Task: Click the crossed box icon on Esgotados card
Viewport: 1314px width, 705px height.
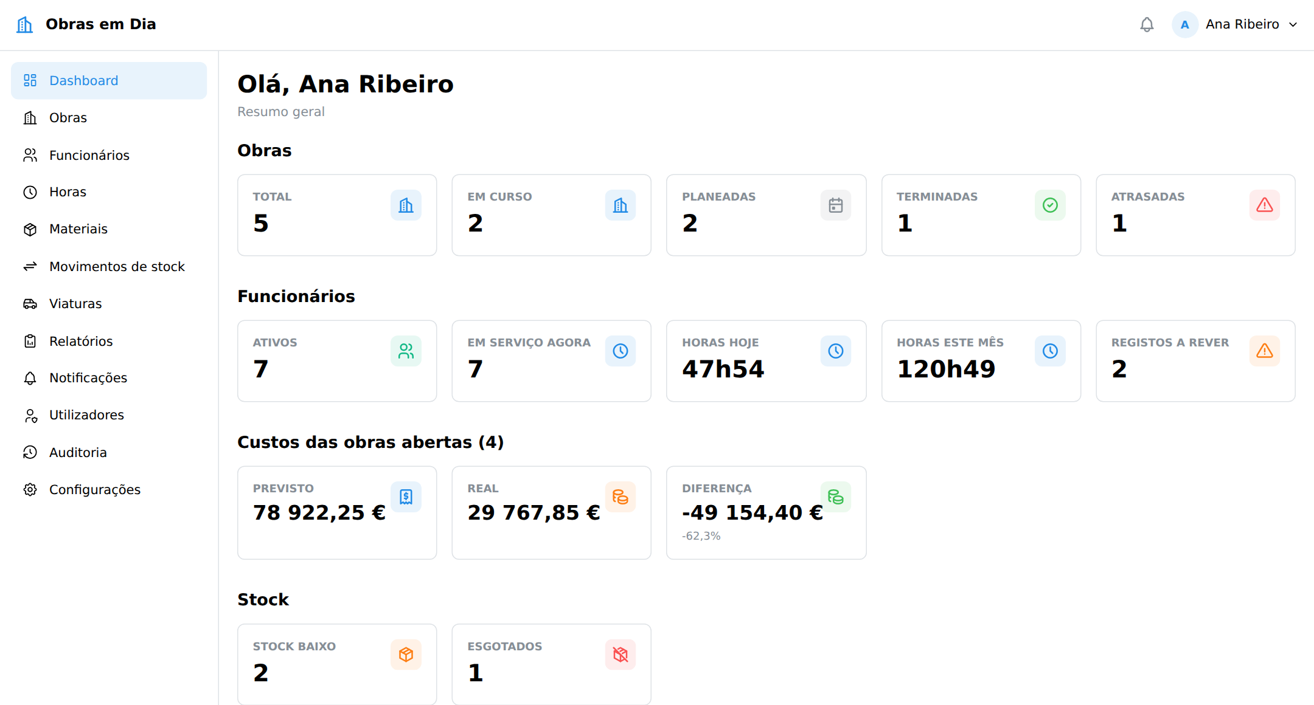Action: tap(620, 655)
